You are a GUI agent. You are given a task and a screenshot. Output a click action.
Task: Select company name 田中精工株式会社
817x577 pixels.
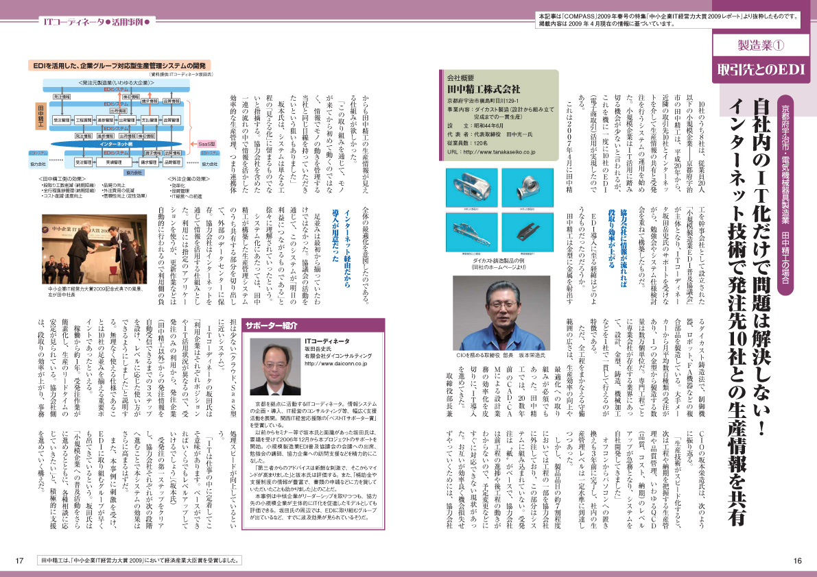click(x=483, y=89)
